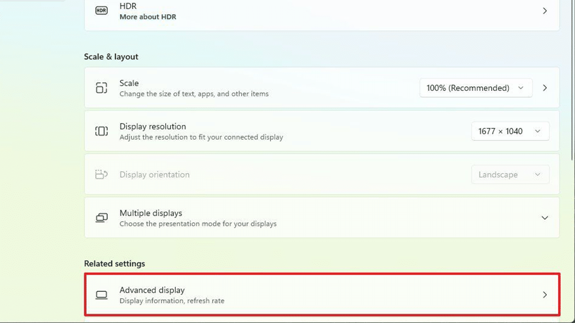Click the chevron arrow on HDR row
This screenshot has width=575, height=323.
click(545, 11)
